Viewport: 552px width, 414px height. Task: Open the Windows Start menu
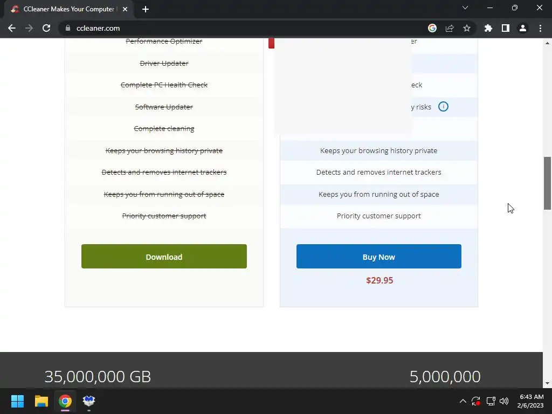pyautogui.click(x=17, y=401)
